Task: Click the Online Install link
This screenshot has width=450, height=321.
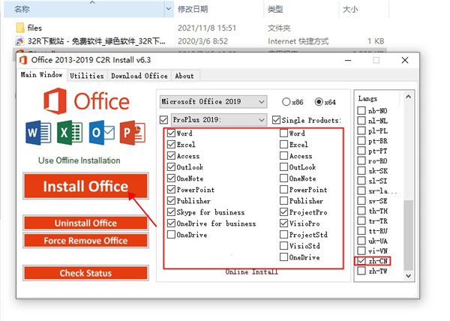Action: pos(251,271)
